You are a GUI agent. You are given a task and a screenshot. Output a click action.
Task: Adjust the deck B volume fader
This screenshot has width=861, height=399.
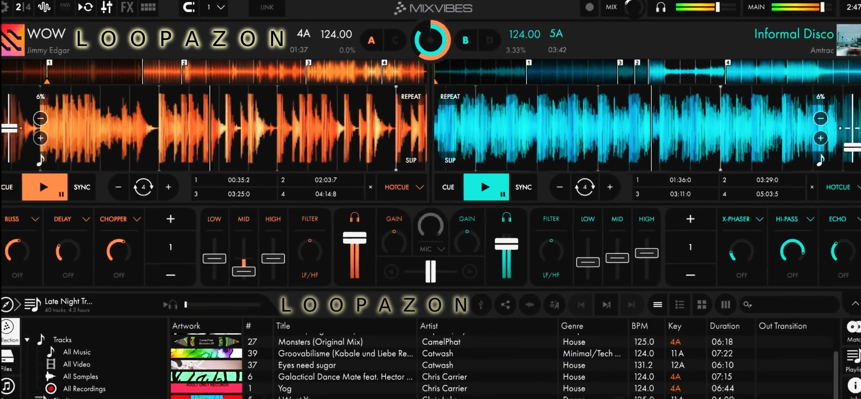coord(506,244)
